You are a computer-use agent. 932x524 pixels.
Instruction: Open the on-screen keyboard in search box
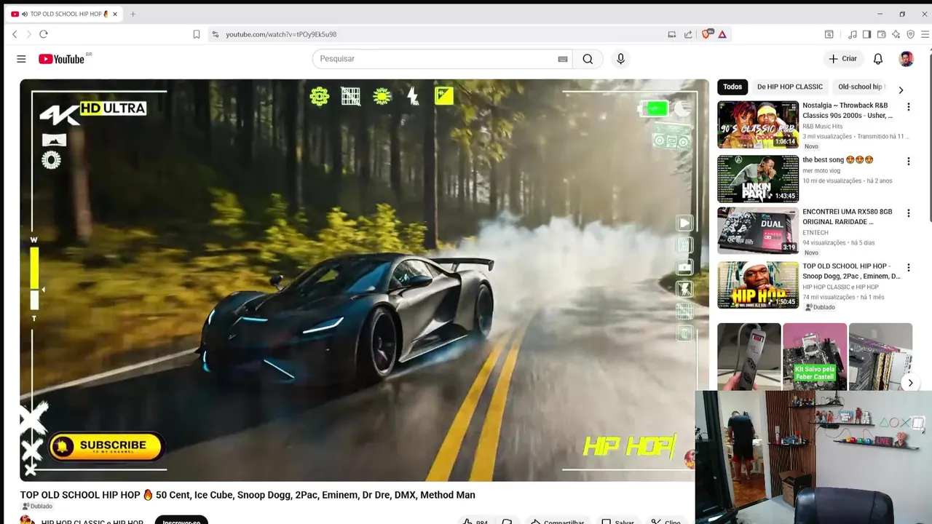pos(563,59)
